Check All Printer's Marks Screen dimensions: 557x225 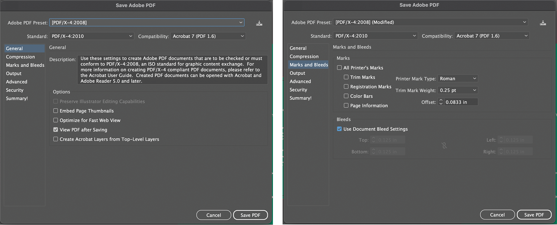tap(339, 68)
